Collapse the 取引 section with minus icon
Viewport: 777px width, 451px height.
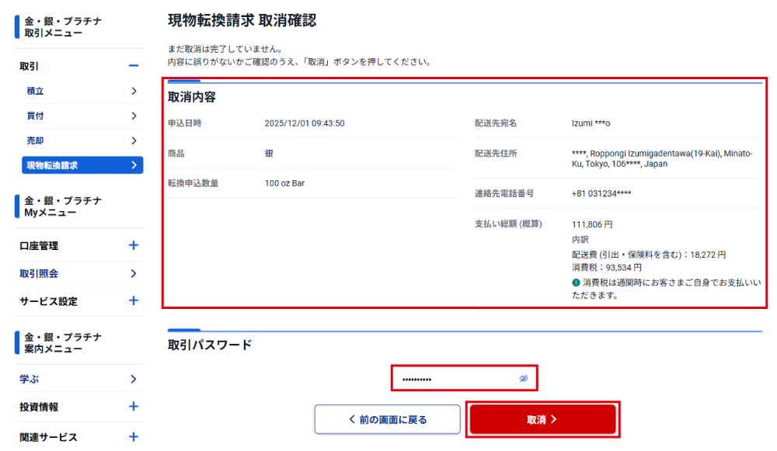coord(133,66)
